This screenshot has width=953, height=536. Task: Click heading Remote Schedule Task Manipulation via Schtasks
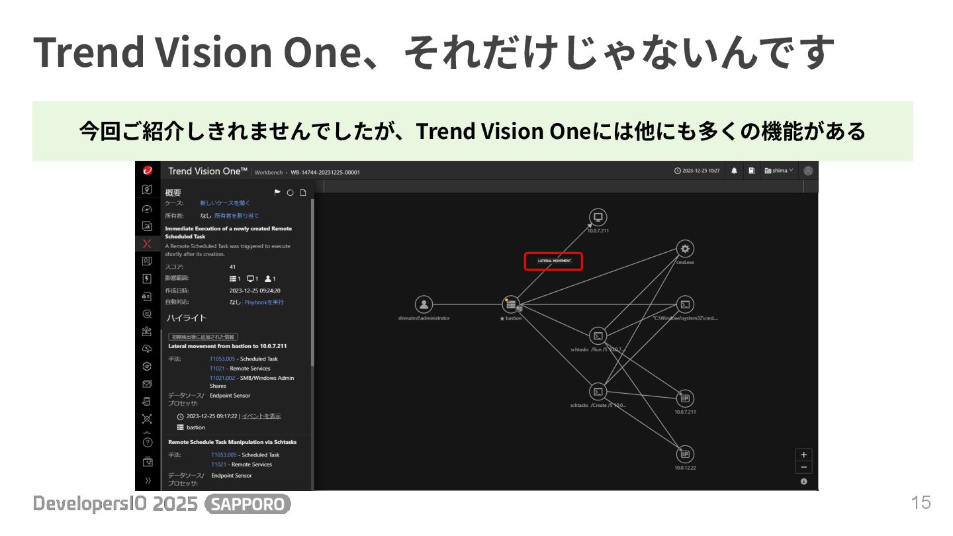coord(232,442)
